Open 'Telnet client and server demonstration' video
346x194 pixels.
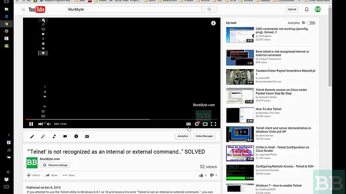pyautogui.click(x=283, y=130)
